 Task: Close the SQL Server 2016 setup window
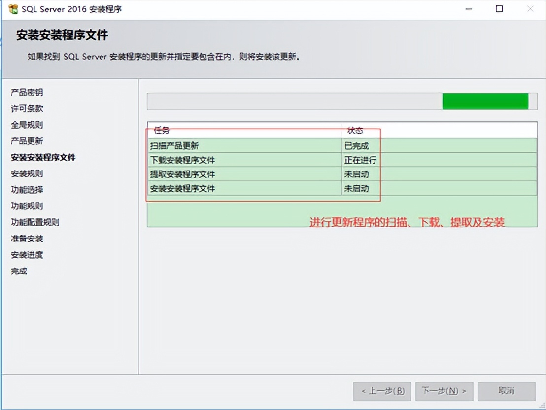530,9
